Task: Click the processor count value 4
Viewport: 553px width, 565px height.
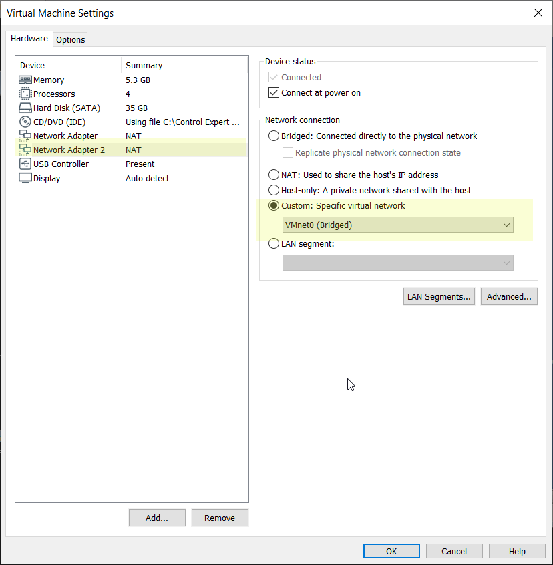Action: coord(128,94)
